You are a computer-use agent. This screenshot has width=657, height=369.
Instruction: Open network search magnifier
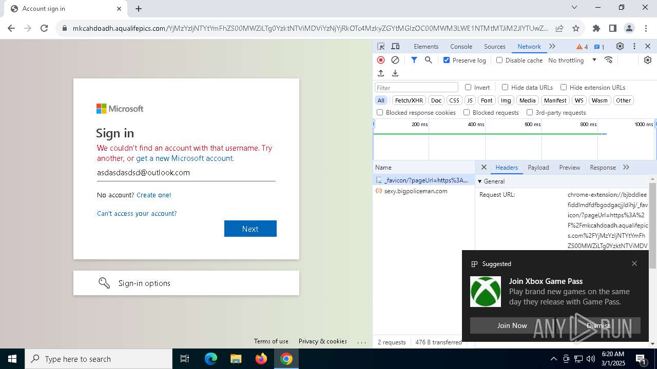[x=429, y=60]
